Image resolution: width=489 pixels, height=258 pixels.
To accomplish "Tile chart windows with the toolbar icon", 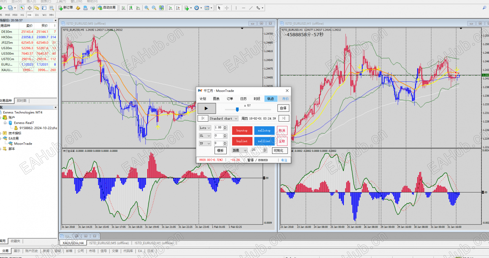I will (x=162, y=8).
